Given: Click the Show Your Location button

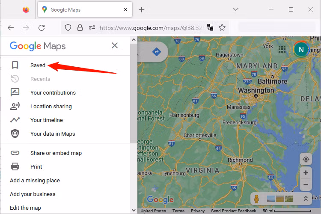Looking at the screenshot, I should (x=306, y=159).
